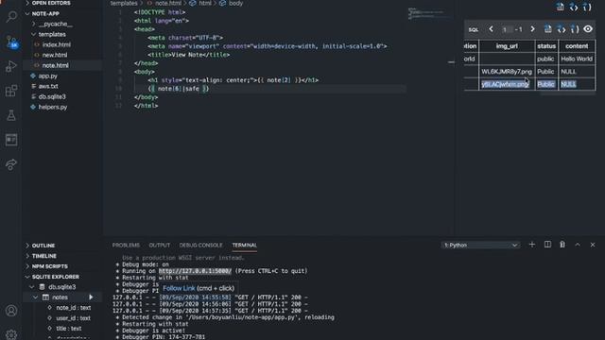Toggle the eye visibility icon in results
The height and width of the screenshot is (340, 605).
588,29
